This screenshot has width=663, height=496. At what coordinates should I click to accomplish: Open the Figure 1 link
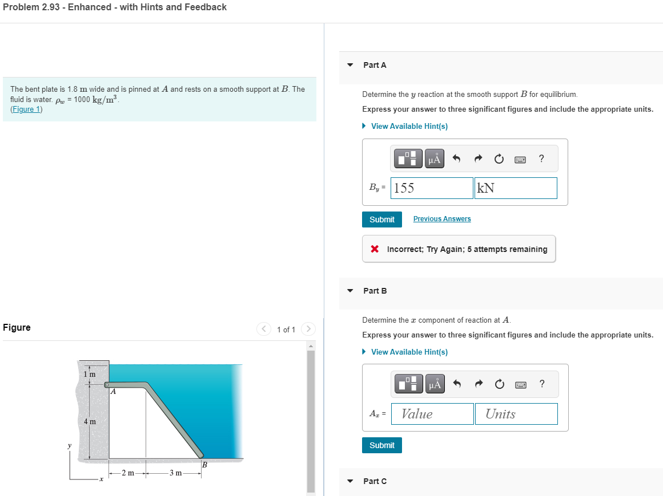pos(26,109)
